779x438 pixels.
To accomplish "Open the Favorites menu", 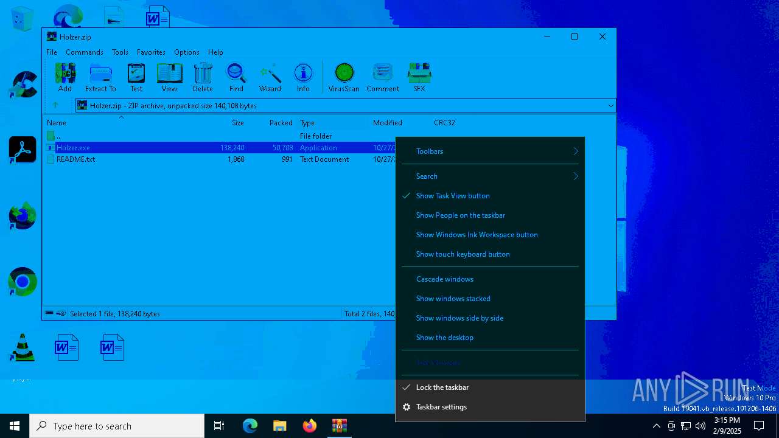I will 151,52.
